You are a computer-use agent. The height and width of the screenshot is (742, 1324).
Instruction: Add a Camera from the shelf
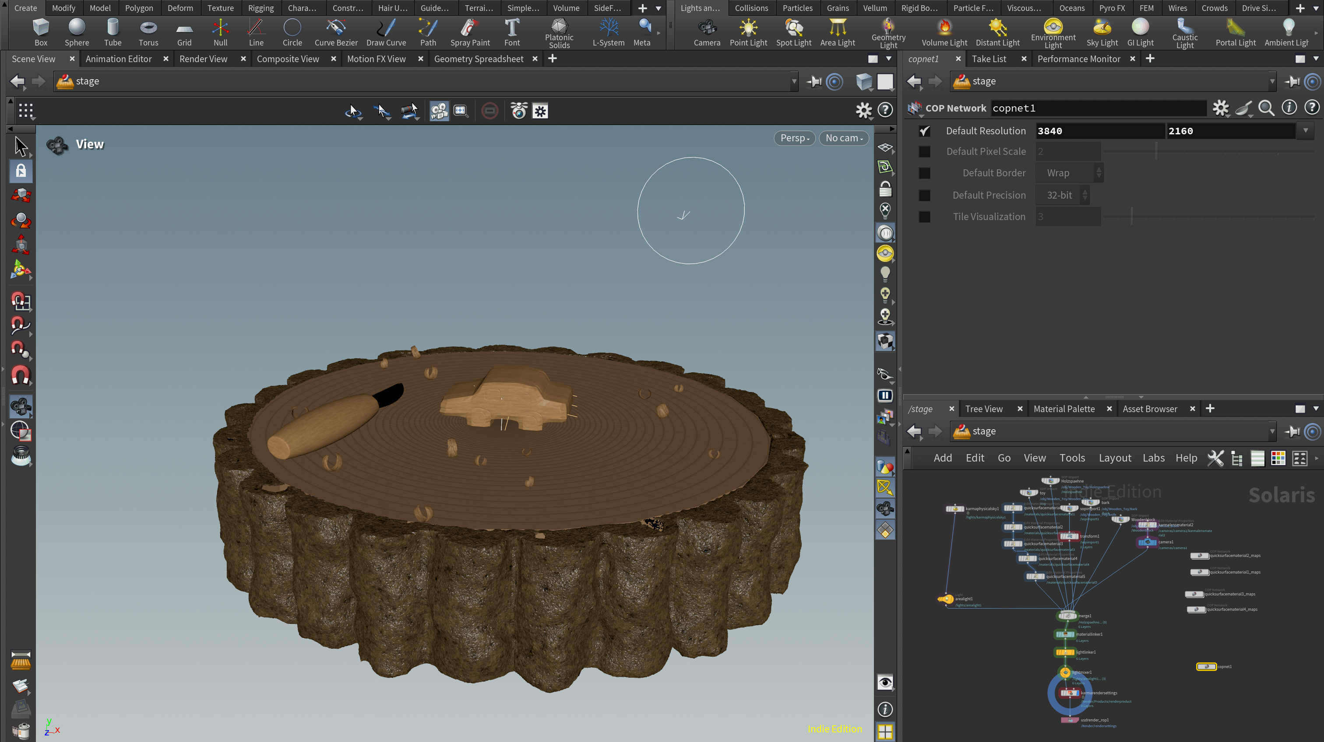[x=707, y=33]
